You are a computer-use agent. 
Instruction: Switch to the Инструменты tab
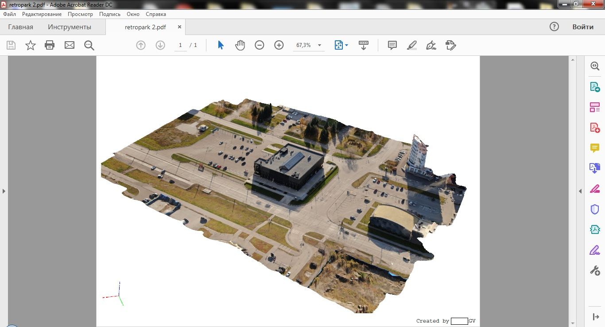(70, 27)
